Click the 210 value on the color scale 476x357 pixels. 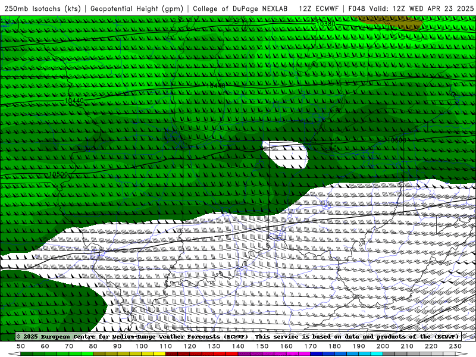click(x=407, y=346)
